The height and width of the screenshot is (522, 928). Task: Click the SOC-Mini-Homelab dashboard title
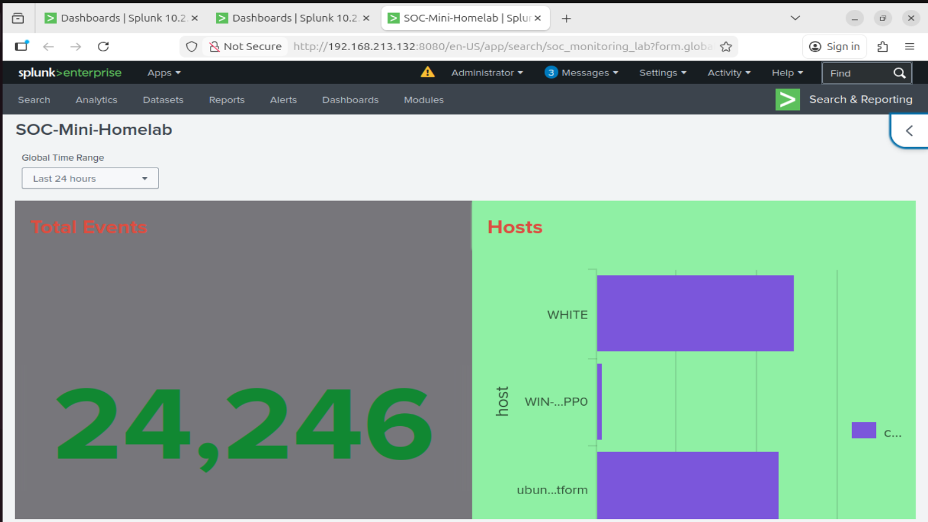point(94,129)
